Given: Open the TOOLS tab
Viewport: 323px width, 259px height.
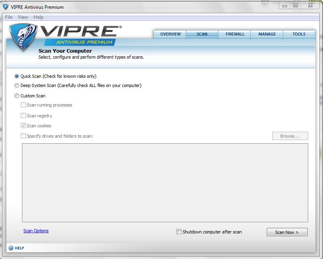Looking at the screenshot, I should pos(299,34).
